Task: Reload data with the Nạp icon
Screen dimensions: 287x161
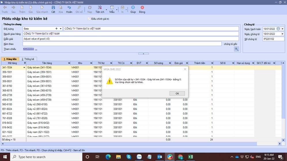Action: pyautogui.click(x=90, y=7)
